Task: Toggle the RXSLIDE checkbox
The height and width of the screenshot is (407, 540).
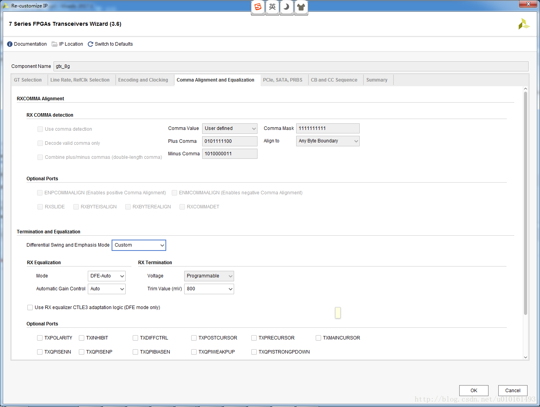Action: [x=40, y=207]
